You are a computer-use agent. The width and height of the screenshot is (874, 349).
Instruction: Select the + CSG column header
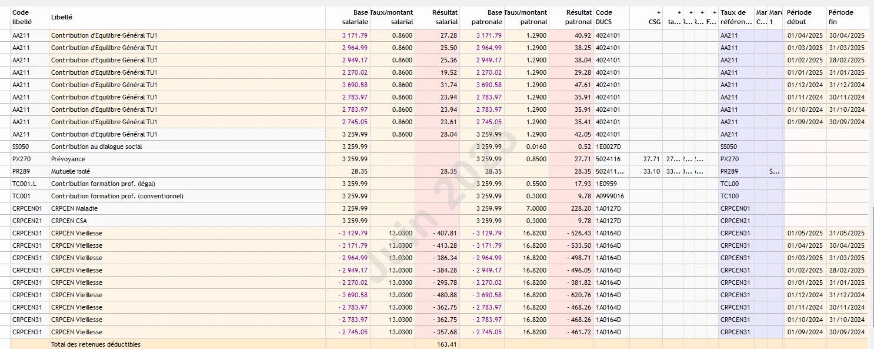(x=646, y=17)
